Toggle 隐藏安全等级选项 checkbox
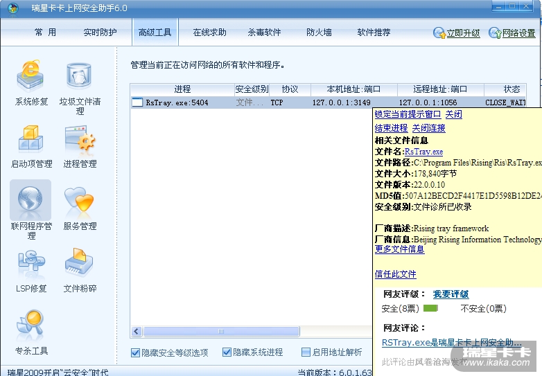This screenshot has height=376, width=542. click(x=135, y=352)
